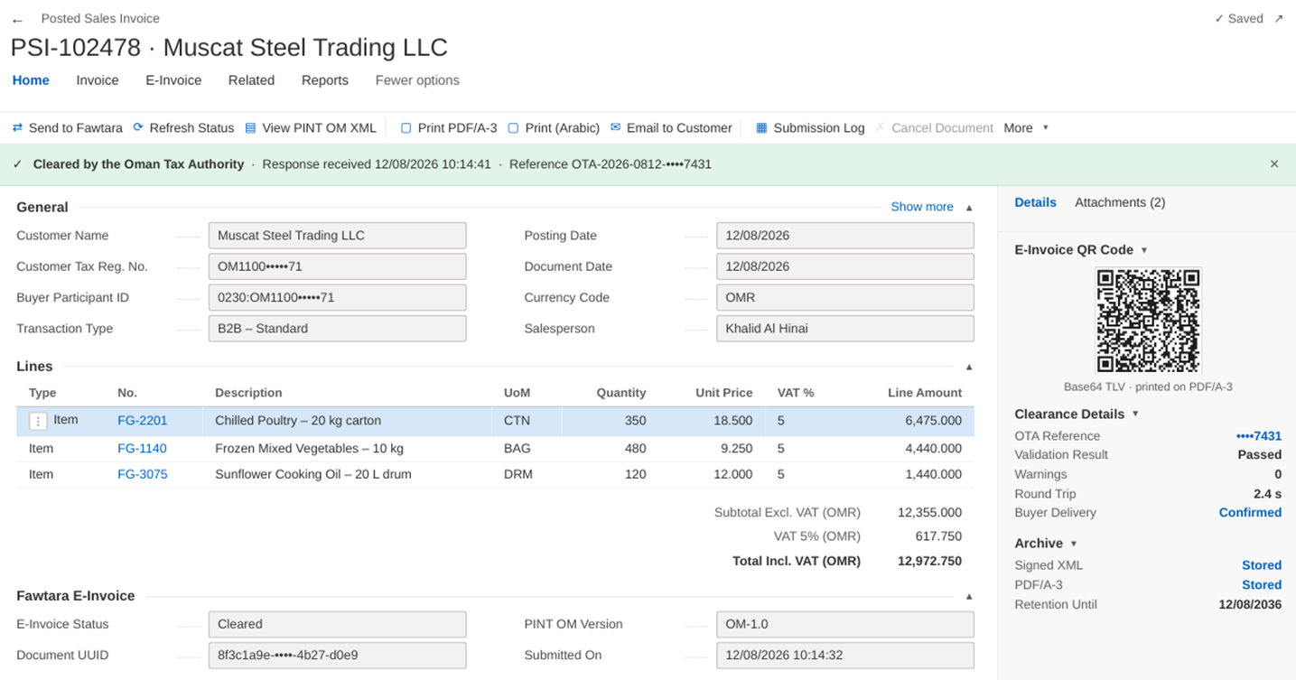The image size is (1296, 680).
Task: Go back using the left arrow icon
Action: (17, 20)
